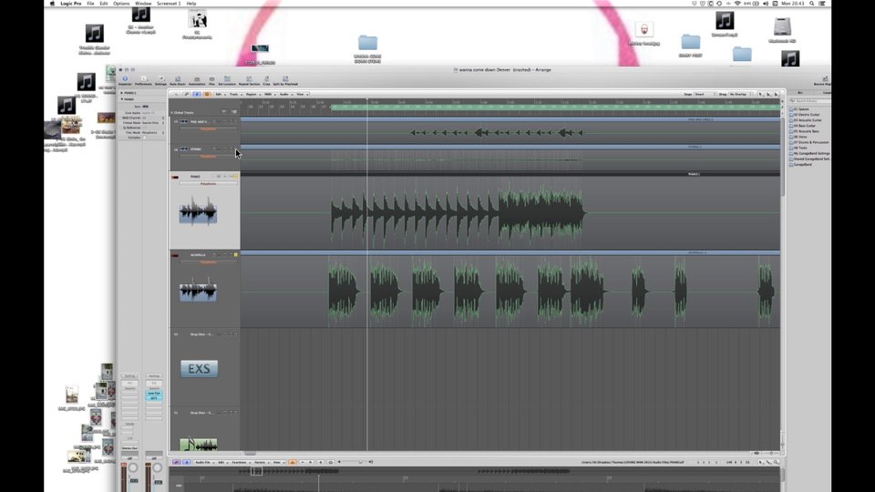This screenshot has width=875, height=492.
Task: Toggle the red record button on PIANO track
Action: click(x=175, y=177)
